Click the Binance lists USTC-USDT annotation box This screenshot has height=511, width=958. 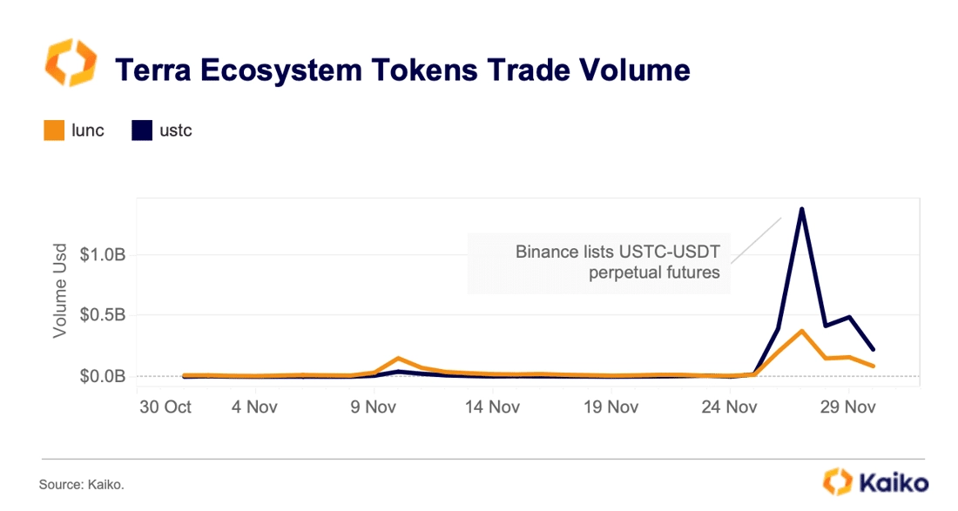click(x=599, y=263)
